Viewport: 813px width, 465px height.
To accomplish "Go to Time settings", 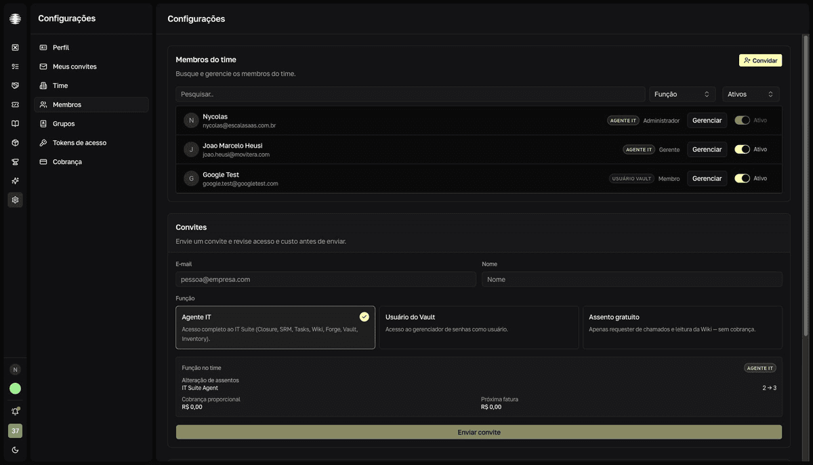I will pos(91,85).
